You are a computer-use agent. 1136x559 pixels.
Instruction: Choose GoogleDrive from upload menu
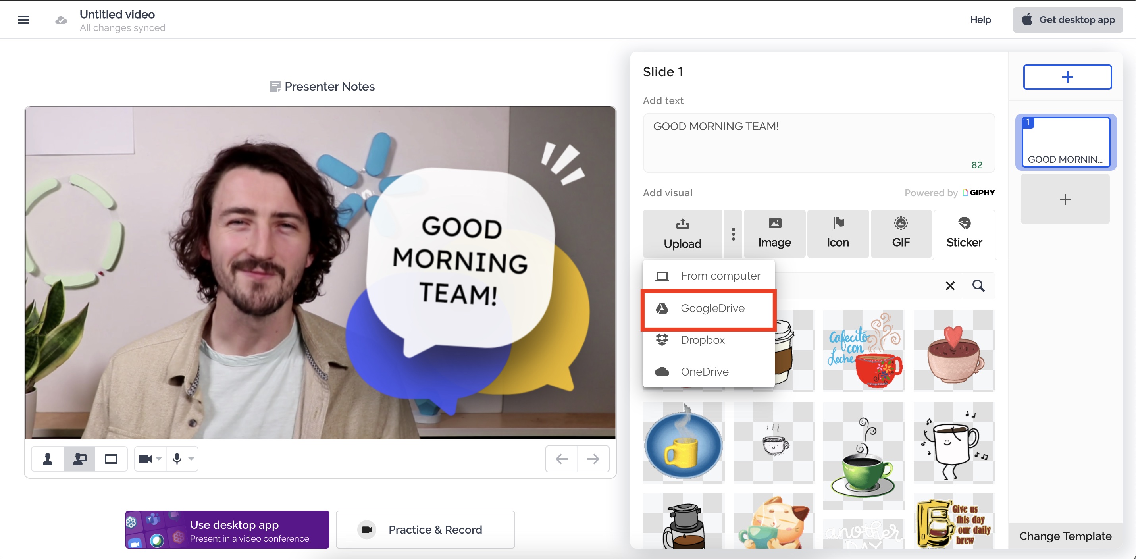coord(708,308)
